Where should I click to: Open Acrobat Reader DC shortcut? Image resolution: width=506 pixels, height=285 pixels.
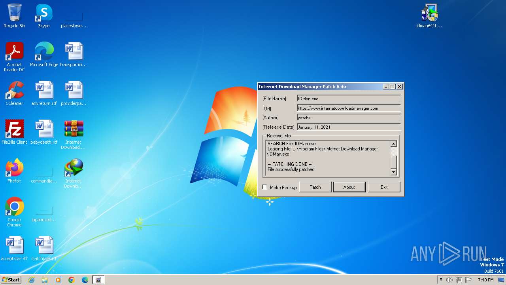click(14, 57)
